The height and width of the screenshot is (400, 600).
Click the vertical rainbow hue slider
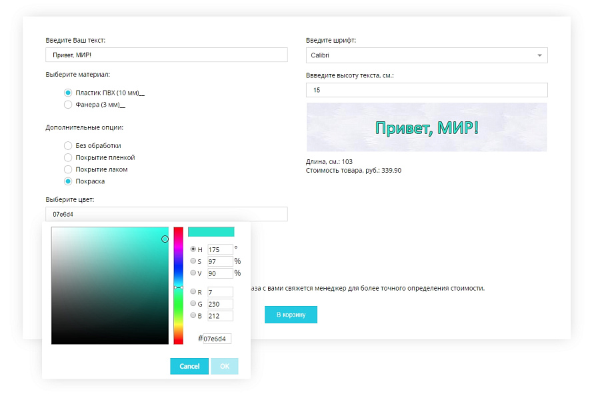[x=178, y=285]
